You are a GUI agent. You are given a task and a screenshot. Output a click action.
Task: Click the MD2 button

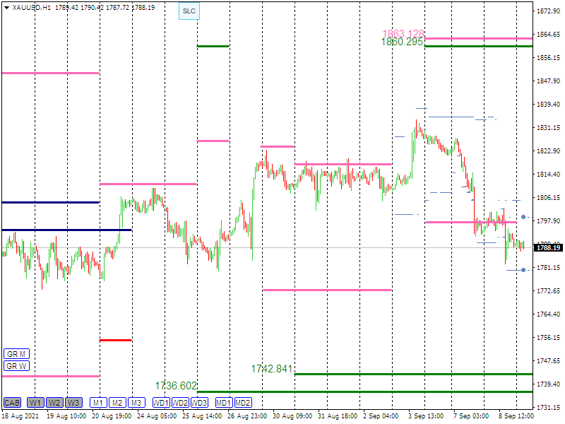[243, 403]
